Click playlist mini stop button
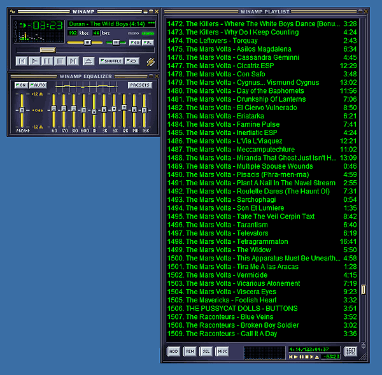Image resolution: width=382 pixels, height=375 pixels. (307, 357)
